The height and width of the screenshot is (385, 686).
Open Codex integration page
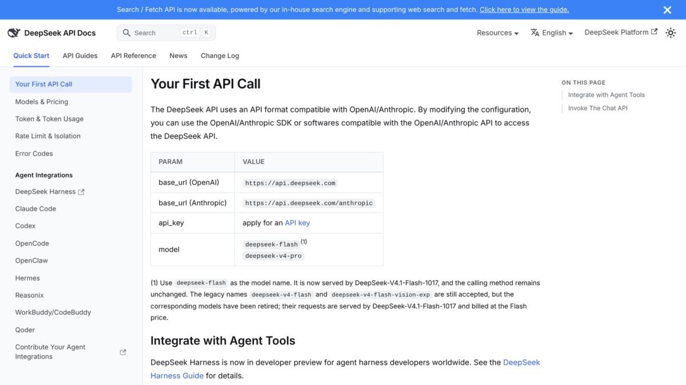[25, 226]
